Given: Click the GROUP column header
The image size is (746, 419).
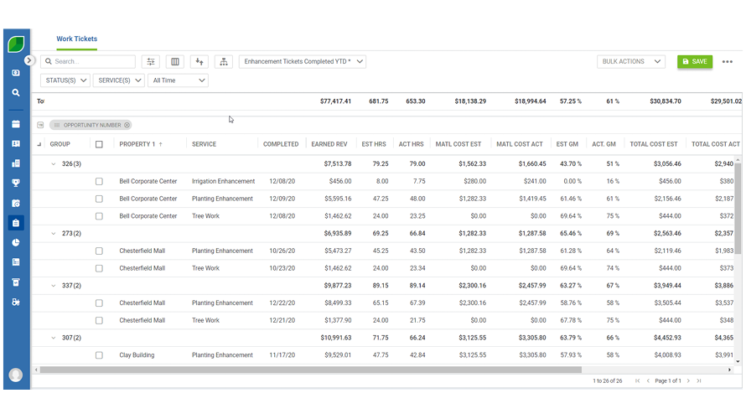Looking at the screenshot, I should pos(60,144).
